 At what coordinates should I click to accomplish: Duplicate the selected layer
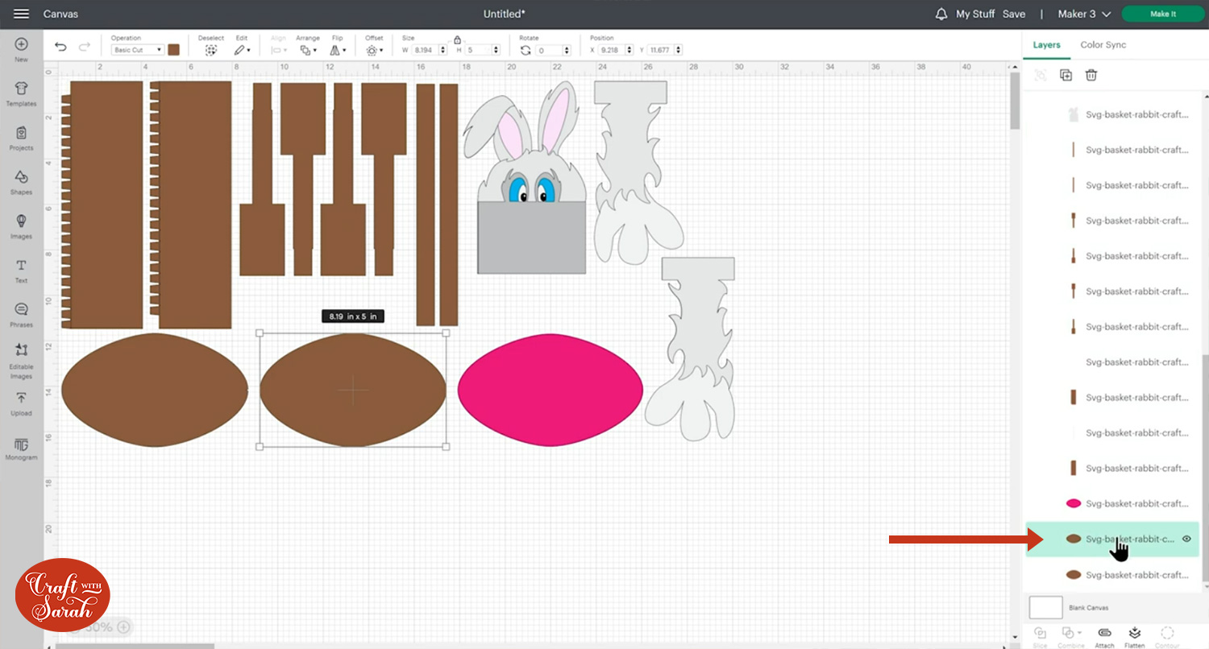click(x=1066, y=75)
